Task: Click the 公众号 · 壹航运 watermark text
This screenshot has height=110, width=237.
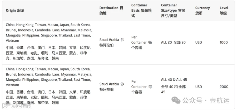Action: click(206, 101)
